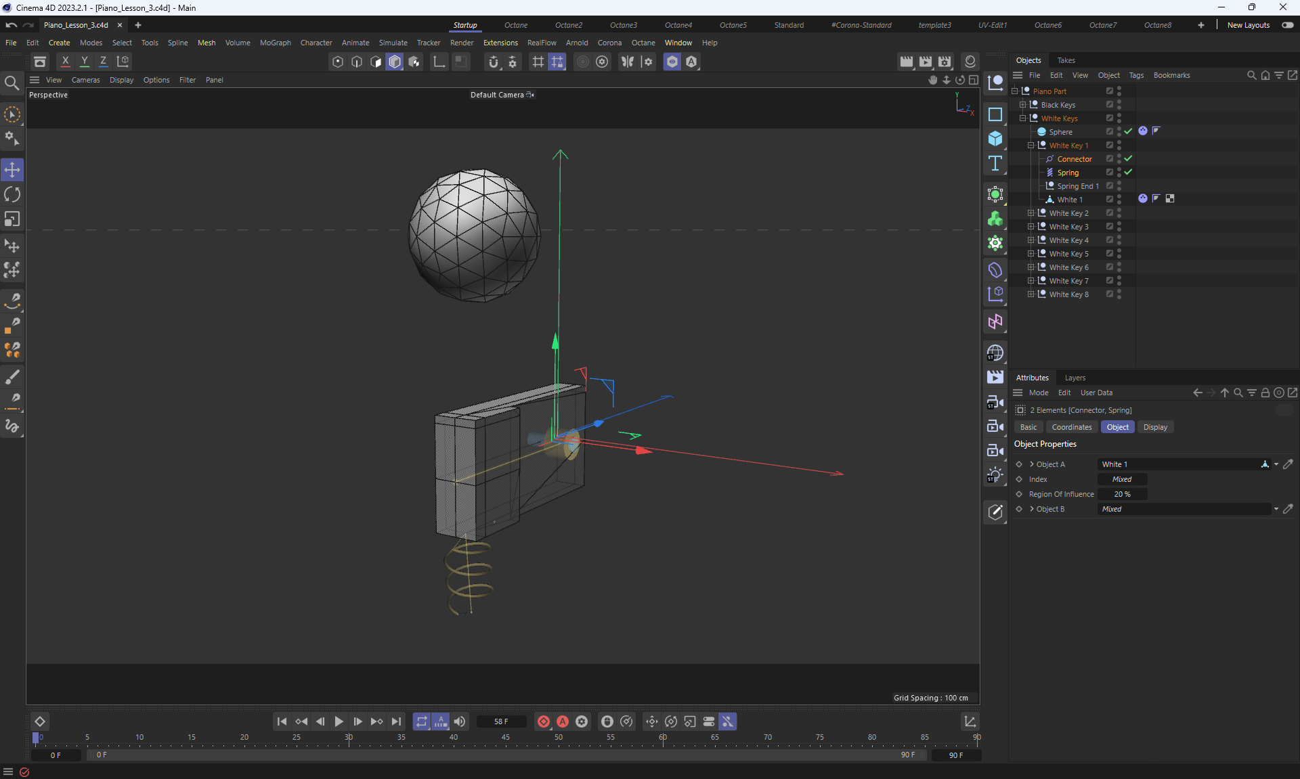The width and height of the screenshot is (1300, 779).
Task: Open the Cameras viewport menu
Action: [85, 80]
